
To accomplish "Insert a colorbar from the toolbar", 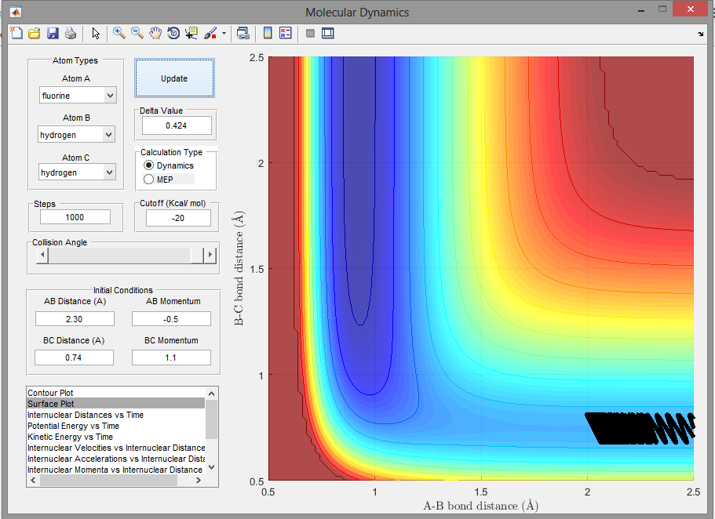I will 268,33.
